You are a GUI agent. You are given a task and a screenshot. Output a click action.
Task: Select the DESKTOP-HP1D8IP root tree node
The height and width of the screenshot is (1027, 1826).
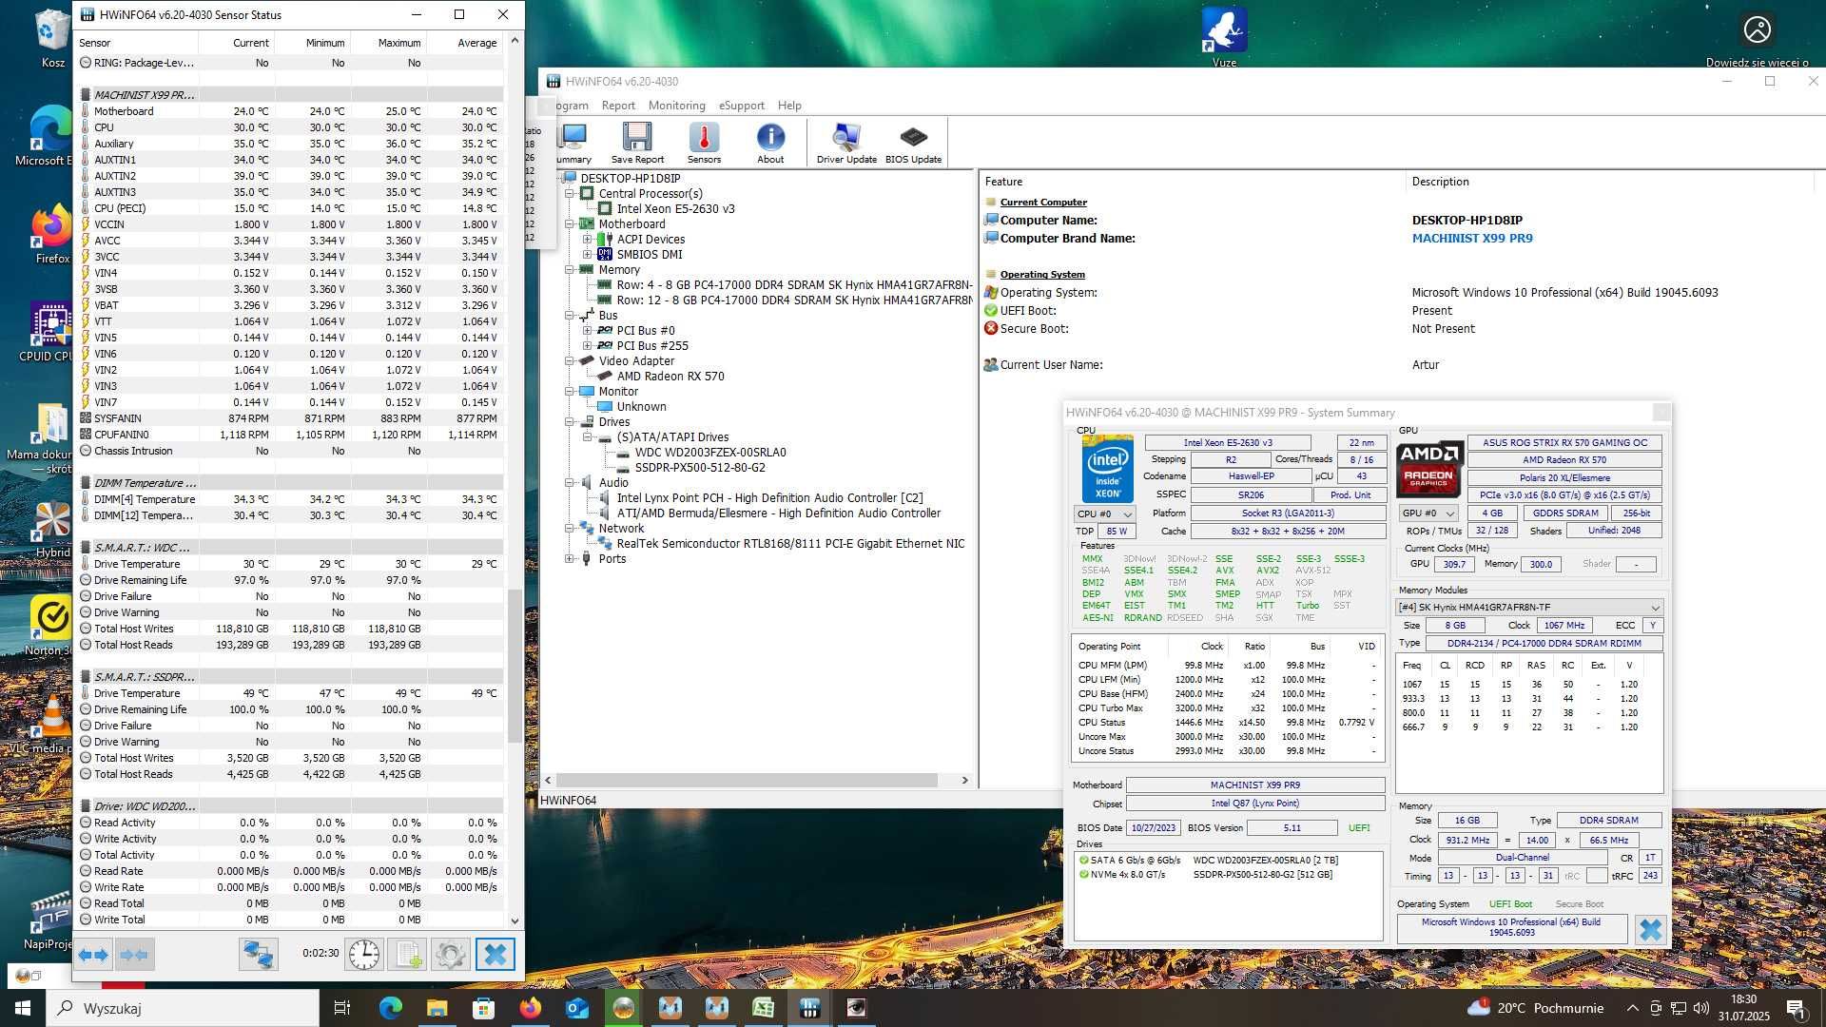[630, 179]
